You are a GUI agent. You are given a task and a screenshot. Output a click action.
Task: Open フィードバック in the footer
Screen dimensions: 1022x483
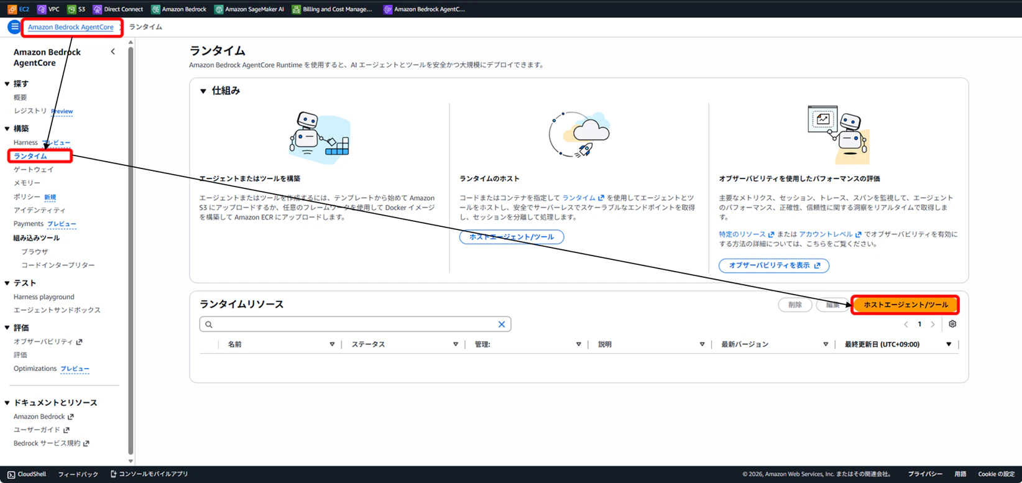tap(78, 474)
